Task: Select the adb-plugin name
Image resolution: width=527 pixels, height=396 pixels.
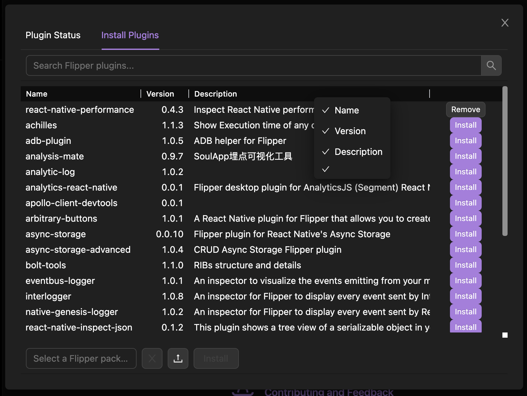Action: pos(48,141)
